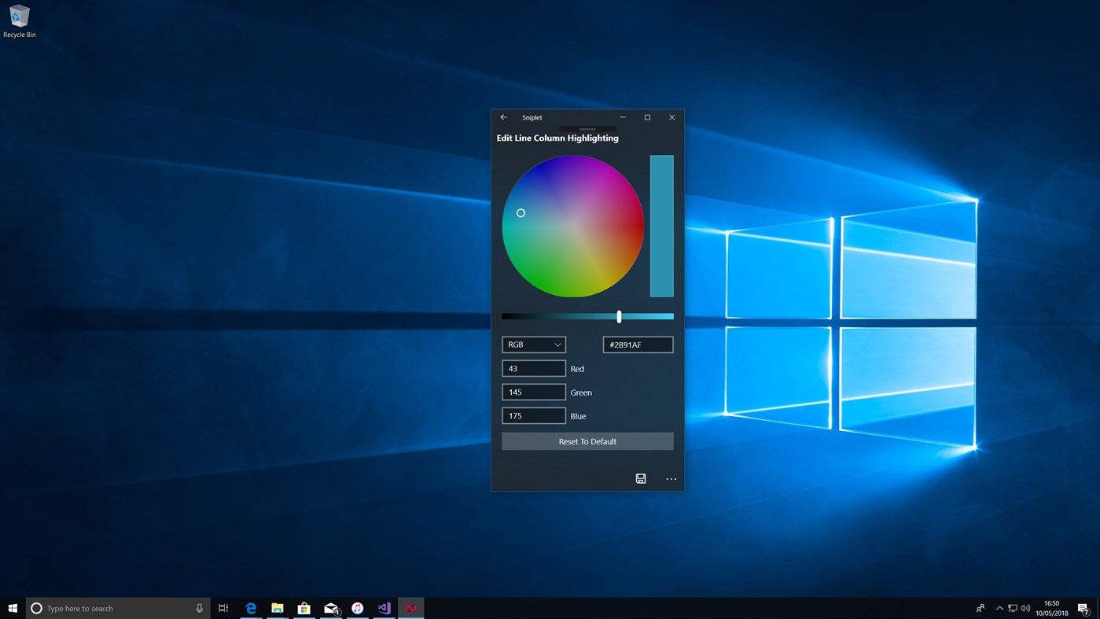
Task: Click the taskbar search box
Action: point(118,608)
